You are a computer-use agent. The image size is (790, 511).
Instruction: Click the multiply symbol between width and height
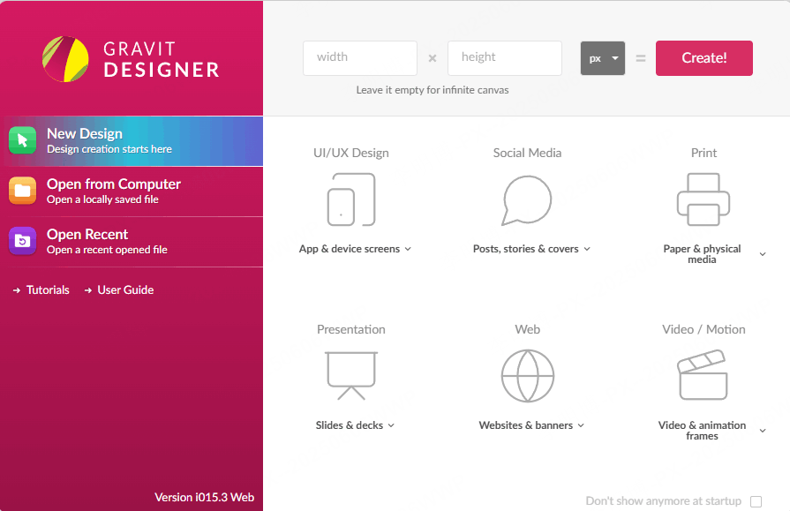433,58
